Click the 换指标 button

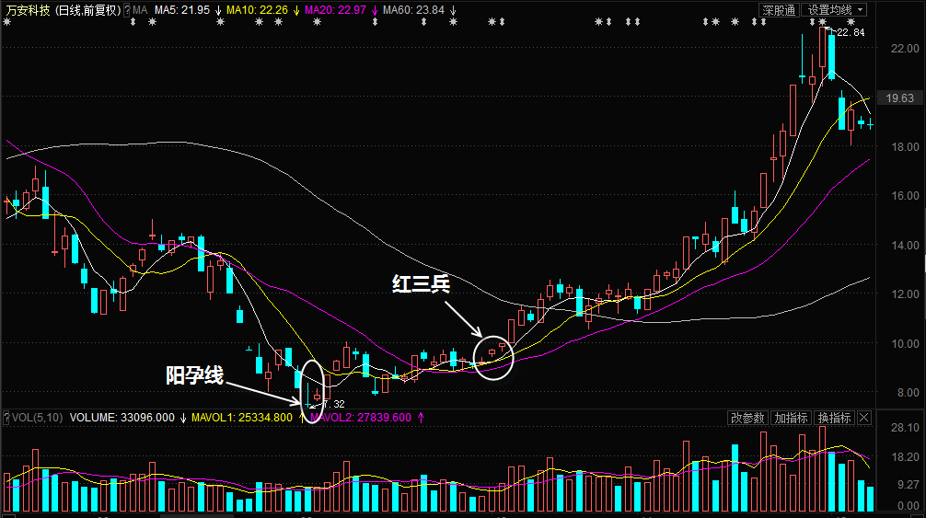point(834,418)
